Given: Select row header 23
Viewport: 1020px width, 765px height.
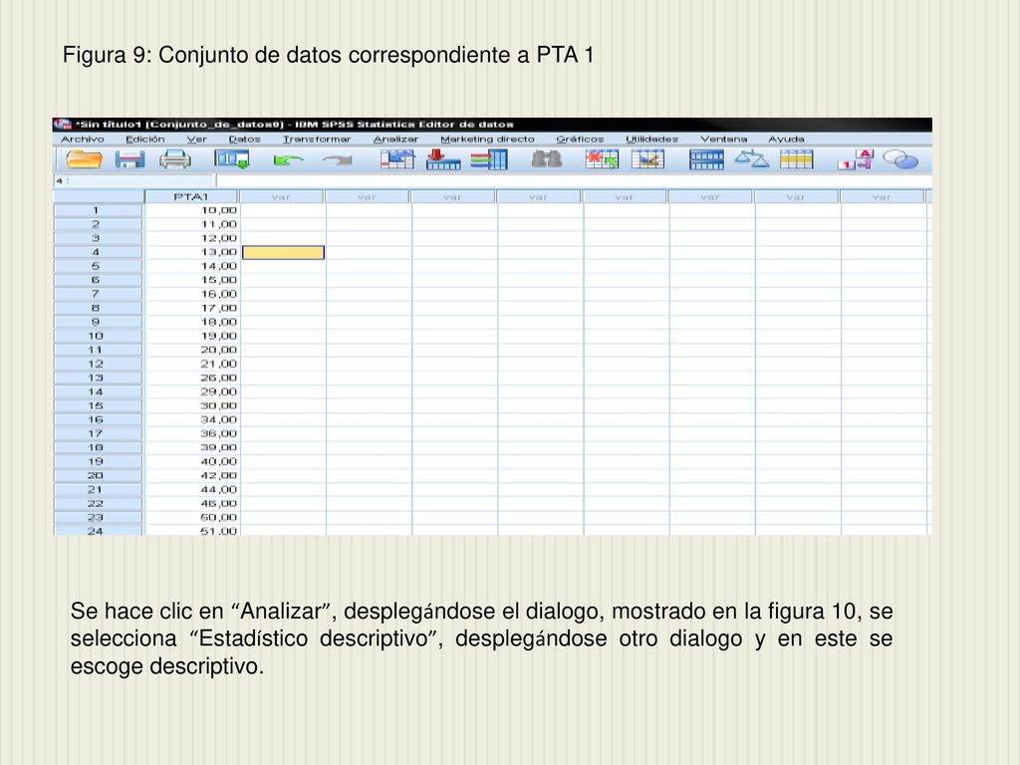Looking at the screenshot, I should click(x=98, y=517).
